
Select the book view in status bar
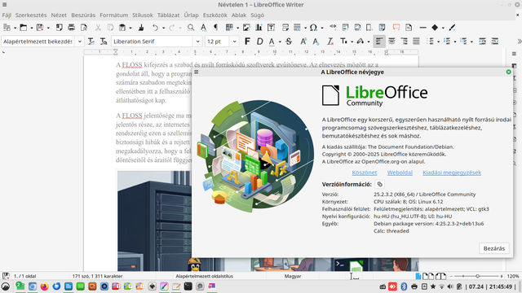click(440, 276)
